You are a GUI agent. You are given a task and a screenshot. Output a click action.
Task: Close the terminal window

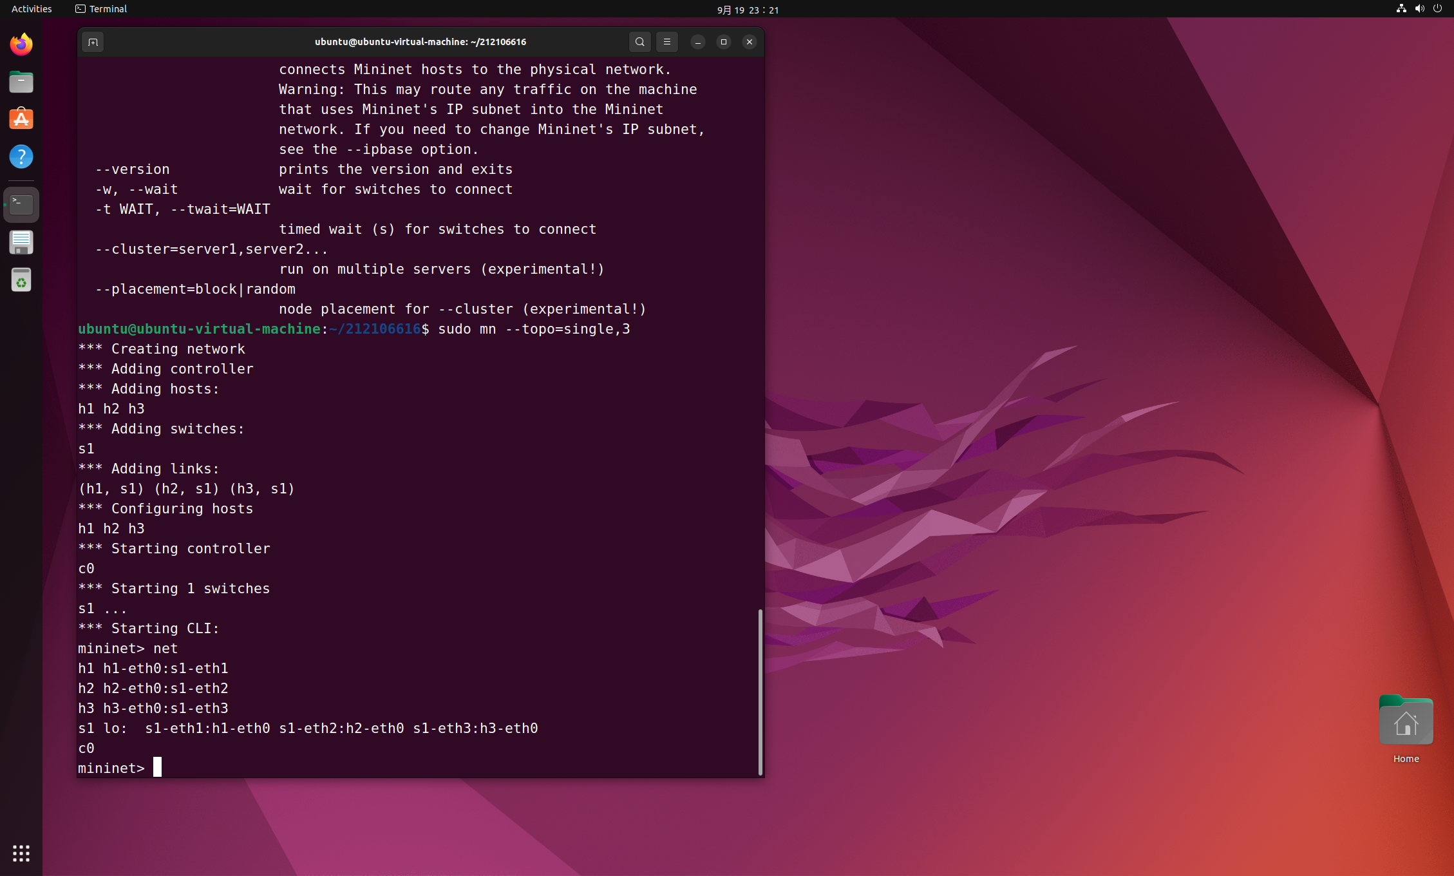click(x=750, y=42)
